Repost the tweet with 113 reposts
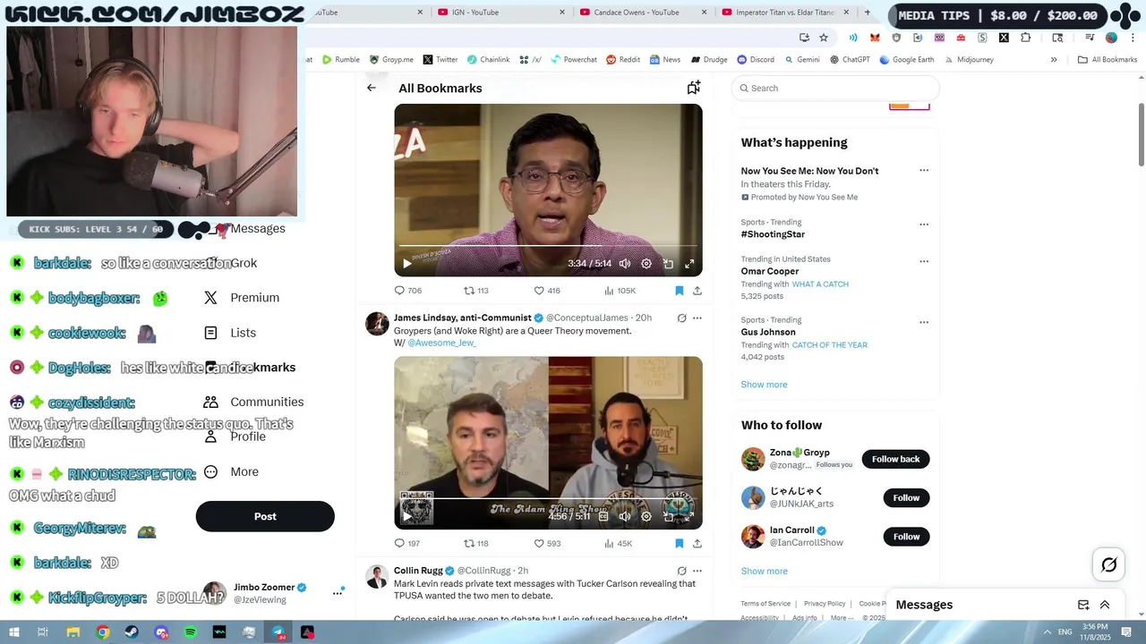 475,291
